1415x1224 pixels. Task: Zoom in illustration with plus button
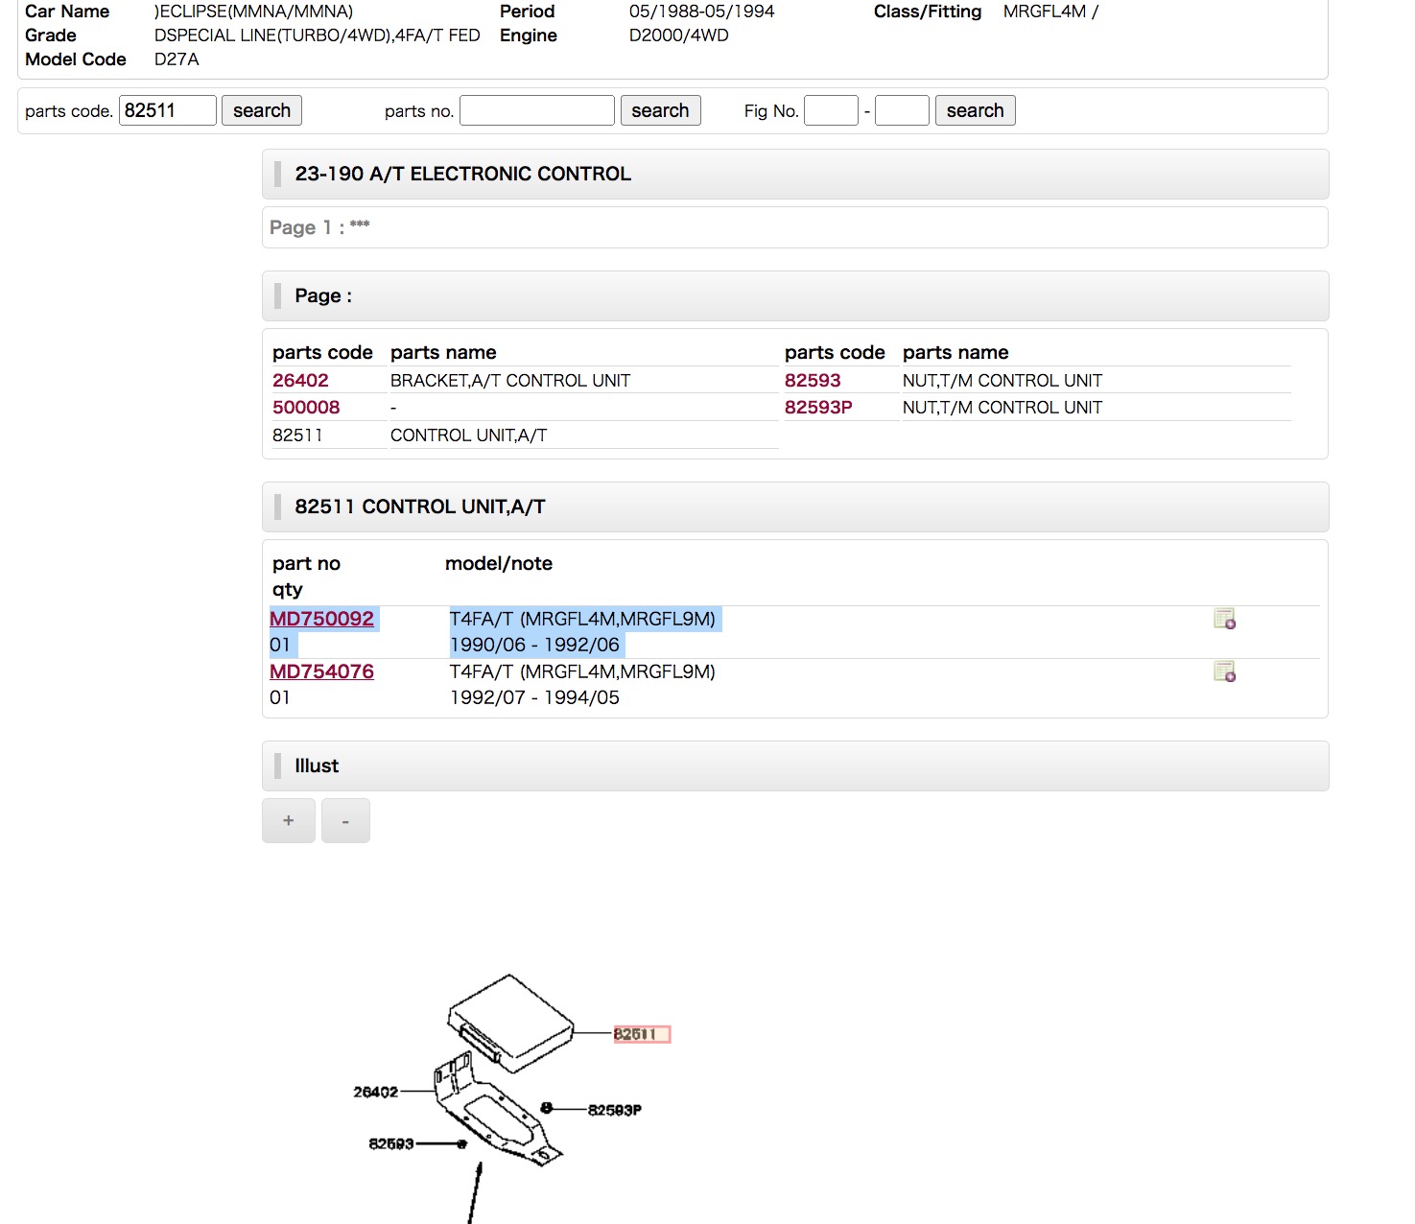click(289, 821)
